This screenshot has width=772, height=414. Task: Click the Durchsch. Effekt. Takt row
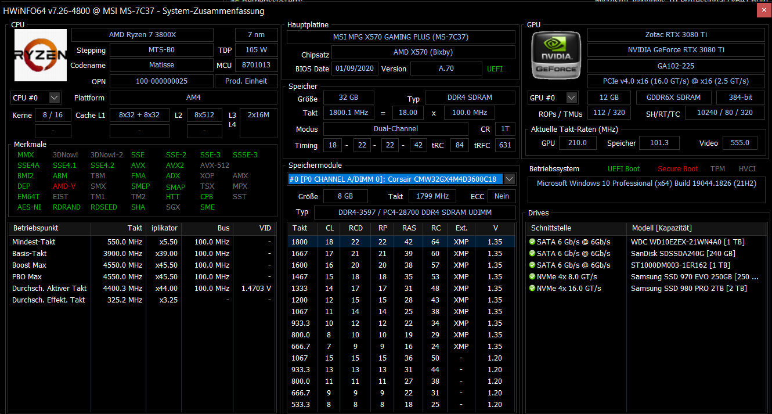[143, 300]
